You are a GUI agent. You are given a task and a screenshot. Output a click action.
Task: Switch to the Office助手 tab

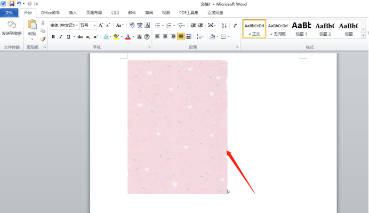50,12
